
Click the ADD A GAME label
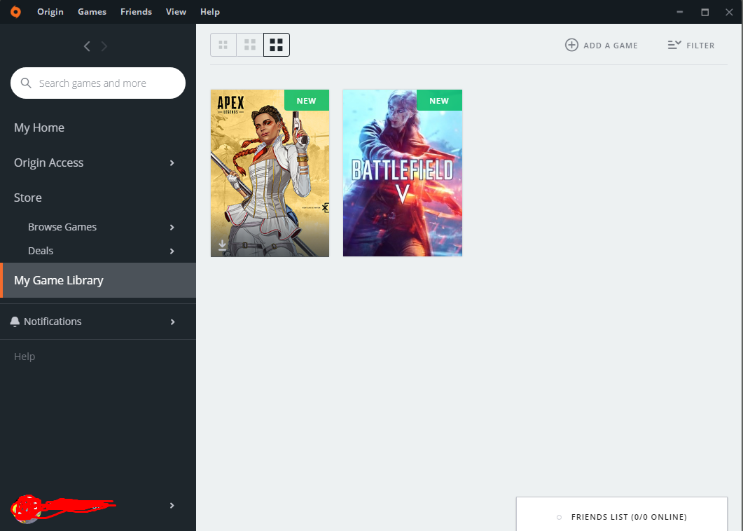(611, 46)
